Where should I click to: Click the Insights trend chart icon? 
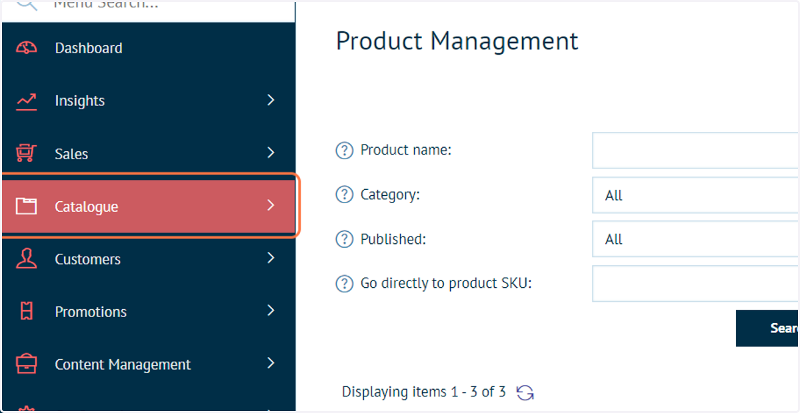26,101
